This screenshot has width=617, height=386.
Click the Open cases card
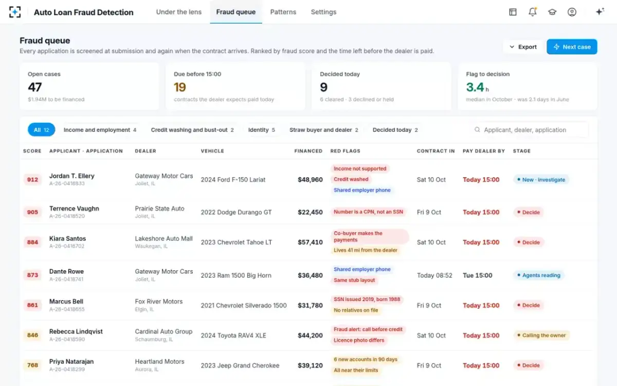89,86
